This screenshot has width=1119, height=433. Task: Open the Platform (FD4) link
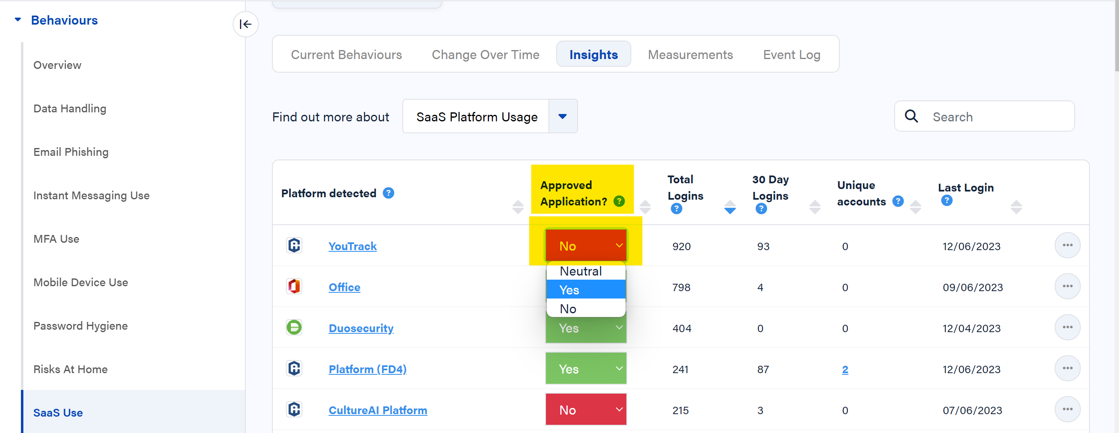[x=368, y=369]
